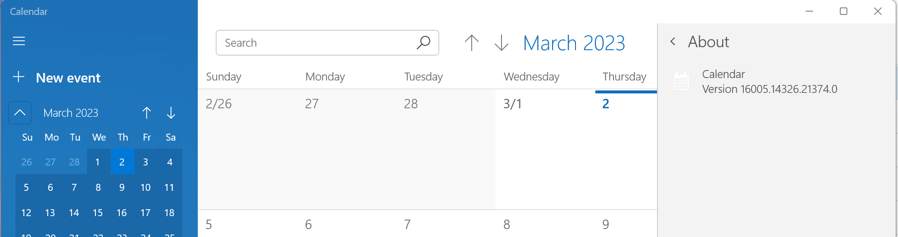Select March 15 in mini calendar
898x237 pixels.
98,213
